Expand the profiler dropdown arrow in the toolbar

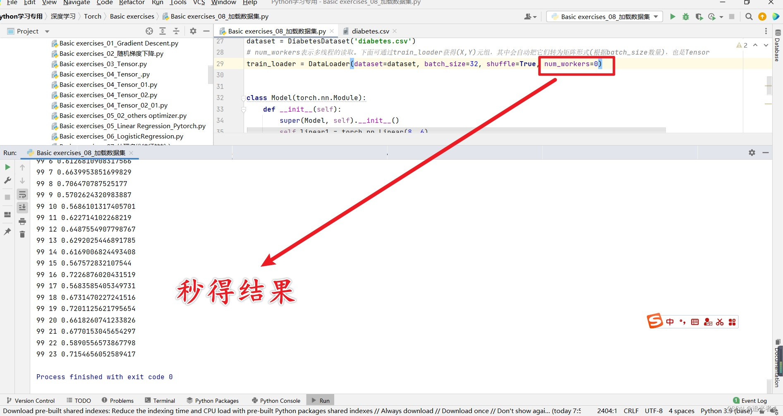pyautogui.click(x=721, y=17)
